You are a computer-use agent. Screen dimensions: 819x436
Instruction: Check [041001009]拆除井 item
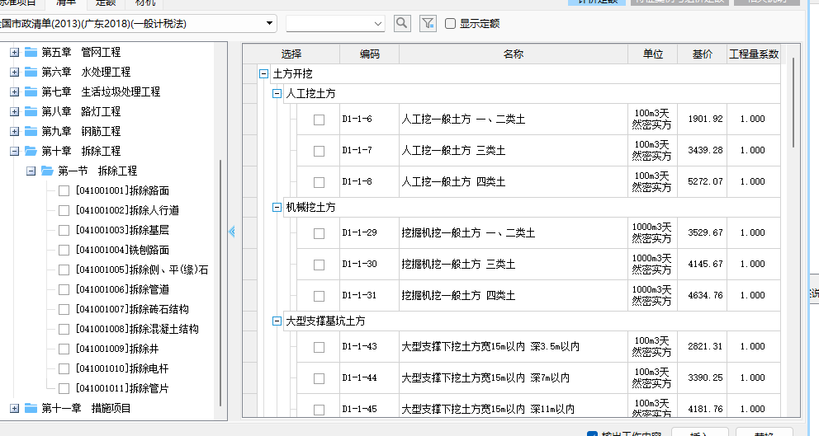click(64, 349)
